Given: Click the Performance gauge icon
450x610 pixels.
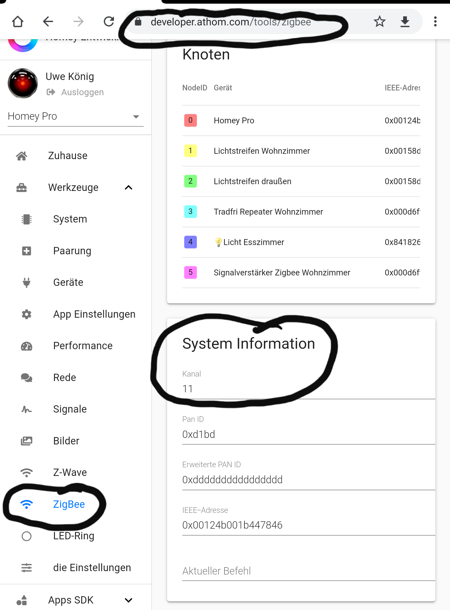Looking at the screenshot, I should [26, 346].
